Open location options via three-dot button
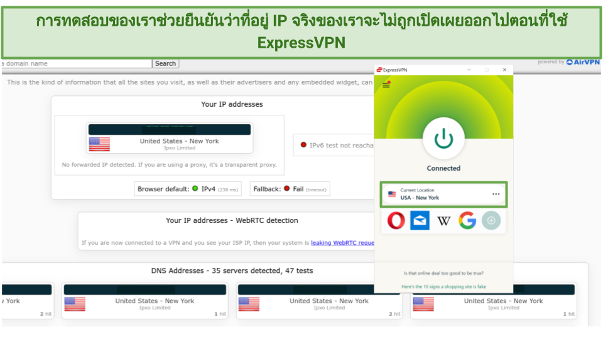603x337 pixels. [x=496, y=194]
